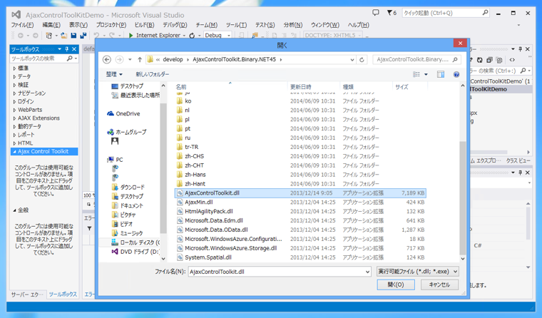Click the Cancel button in dialog
Viewport: 542px width, 318px height.
click(x=440, y=284)
